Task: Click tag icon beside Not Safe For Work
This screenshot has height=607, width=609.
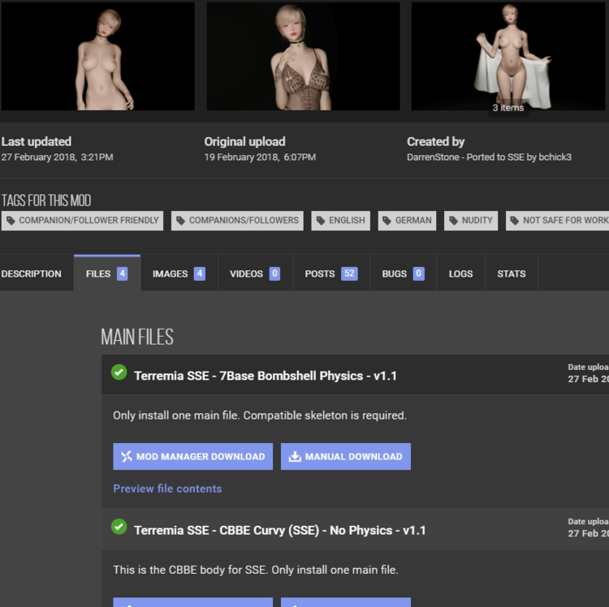Action: point(515,221)
